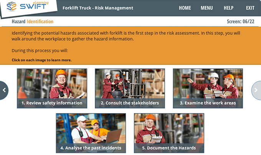261x155 pixels.
Task: Click the Forklift Truck - Risk Management title
Action: (98, 8)
